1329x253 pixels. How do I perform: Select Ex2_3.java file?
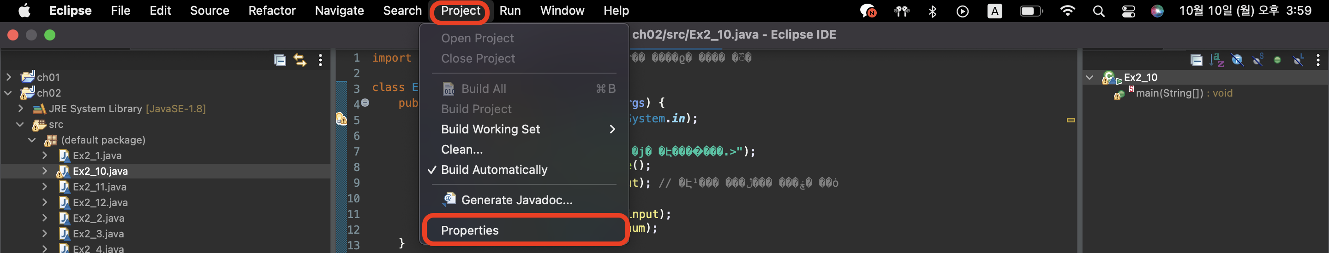[x=99, y=234]
